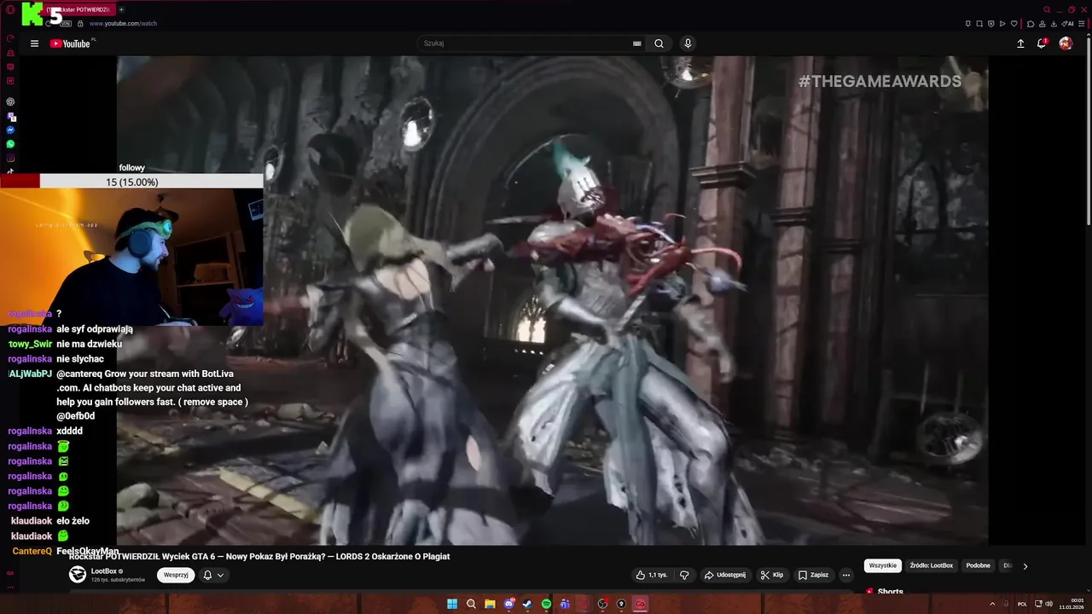
Task: Open Steam from the taskbar
Action: coord(527,604)
